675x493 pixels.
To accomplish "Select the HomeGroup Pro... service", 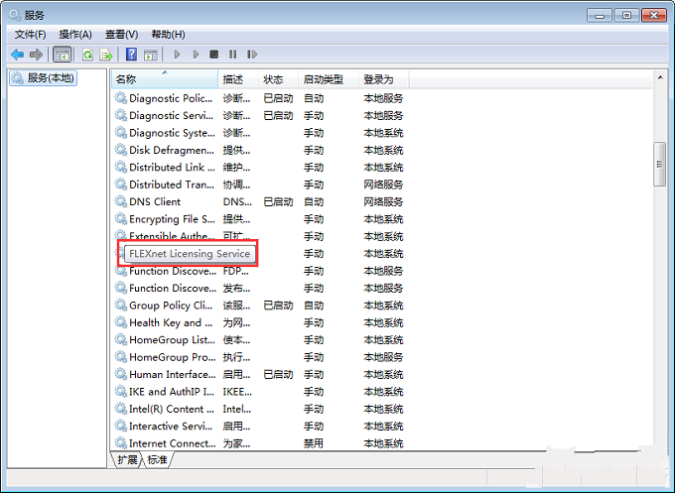I will point(259,357).
